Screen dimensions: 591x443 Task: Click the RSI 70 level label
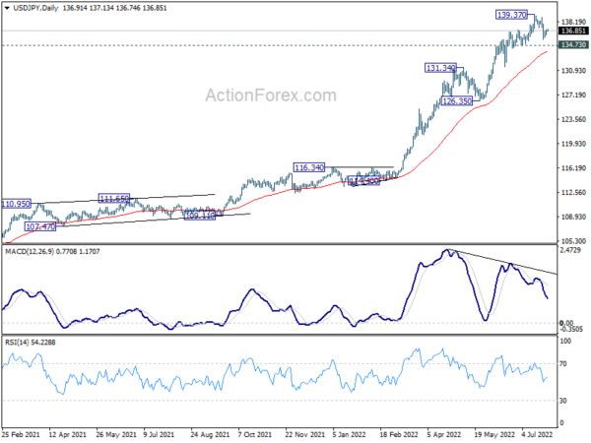[563, 363]
